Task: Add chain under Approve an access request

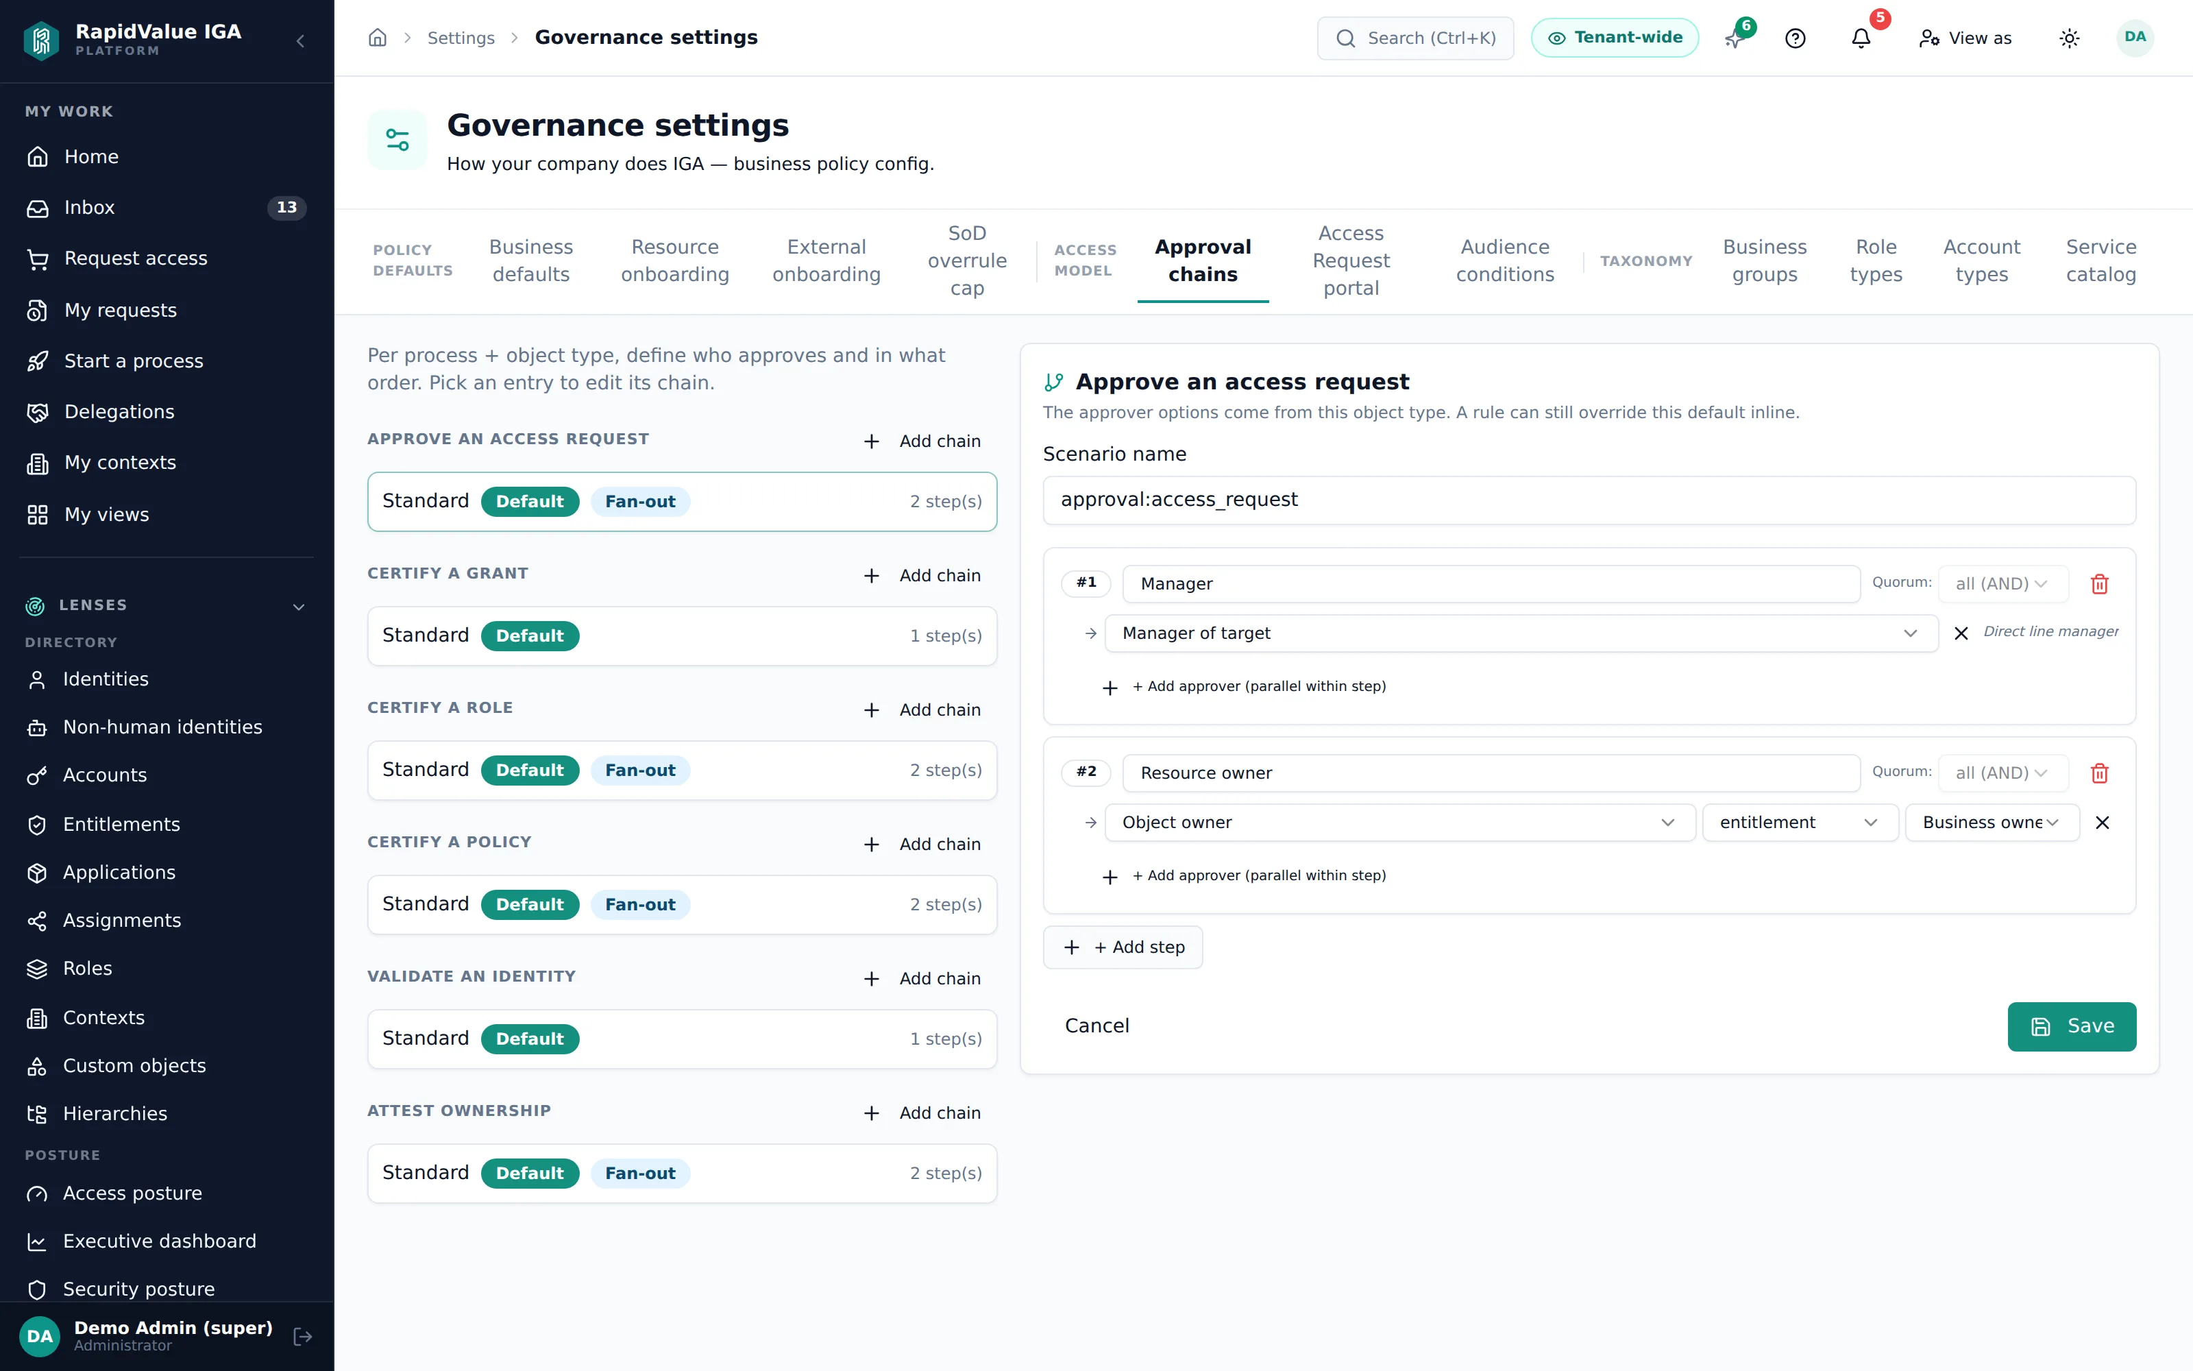Action: pyautogui.click(x=922, y=441)
